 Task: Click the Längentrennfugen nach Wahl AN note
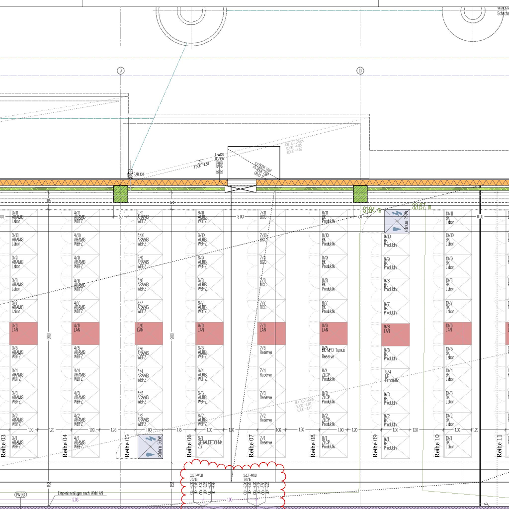pos(81,493)
